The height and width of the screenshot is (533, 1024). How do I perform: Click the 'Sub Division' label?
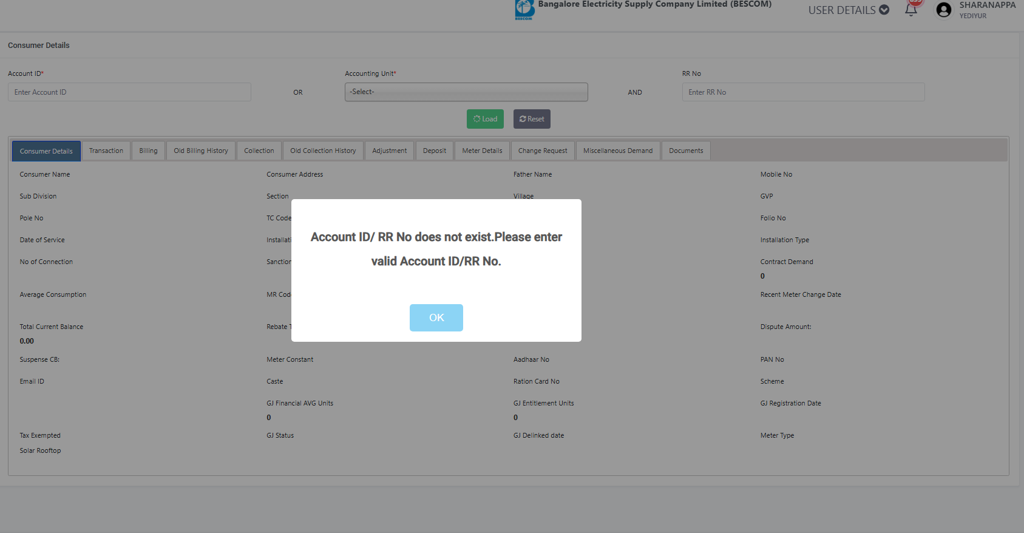click(x=38, y=196)
